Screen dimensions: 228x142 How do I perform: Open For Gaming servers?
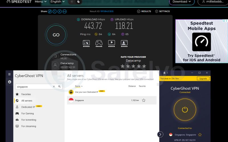[27, 113]
